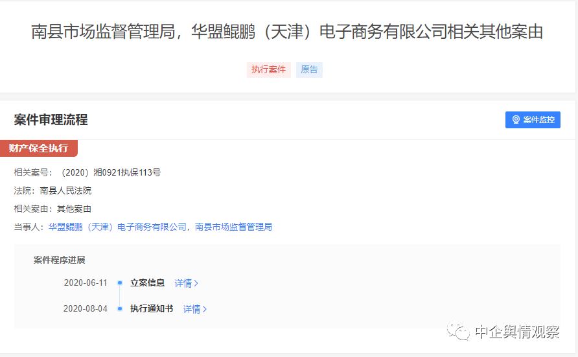Click the monitor icon in 案件监控 button
Image resolution: width=578 pixels, height=357 pixels.
516,120
